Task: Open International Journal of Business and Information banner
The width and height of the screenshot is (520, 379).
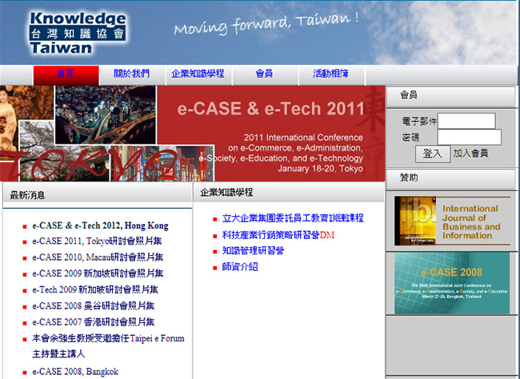Action: [x=452, y=221]
